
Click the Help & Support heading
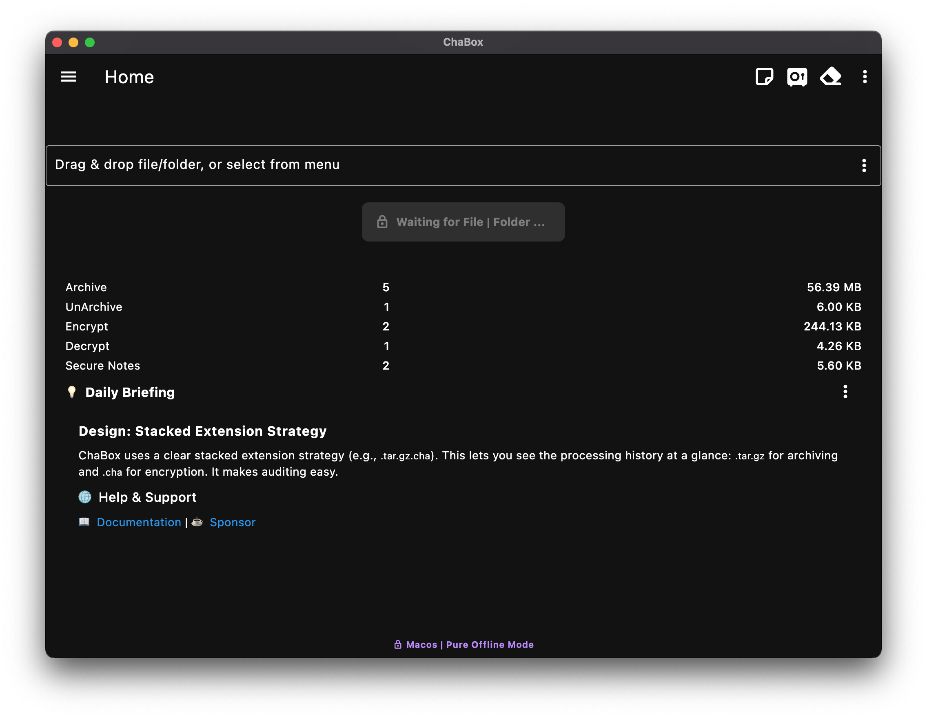(147, 497)
